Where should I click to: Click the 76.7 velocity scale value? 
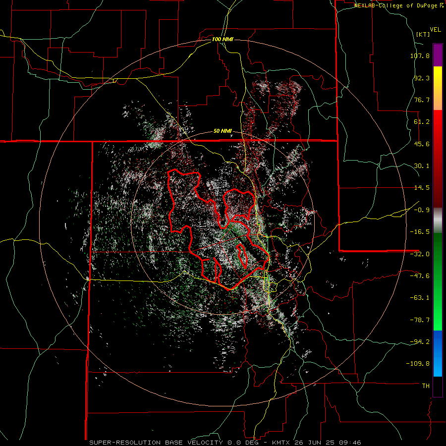tap(422, 100)
